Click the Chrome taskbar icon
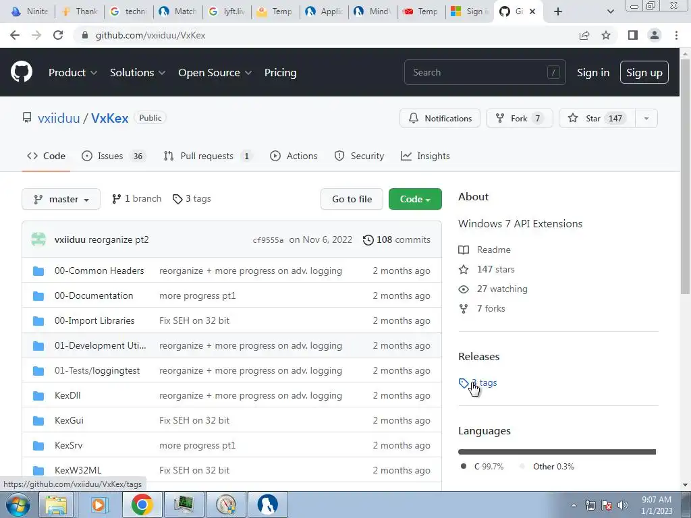The height and width of the screenshot is (518, 691). pos(142,505)
